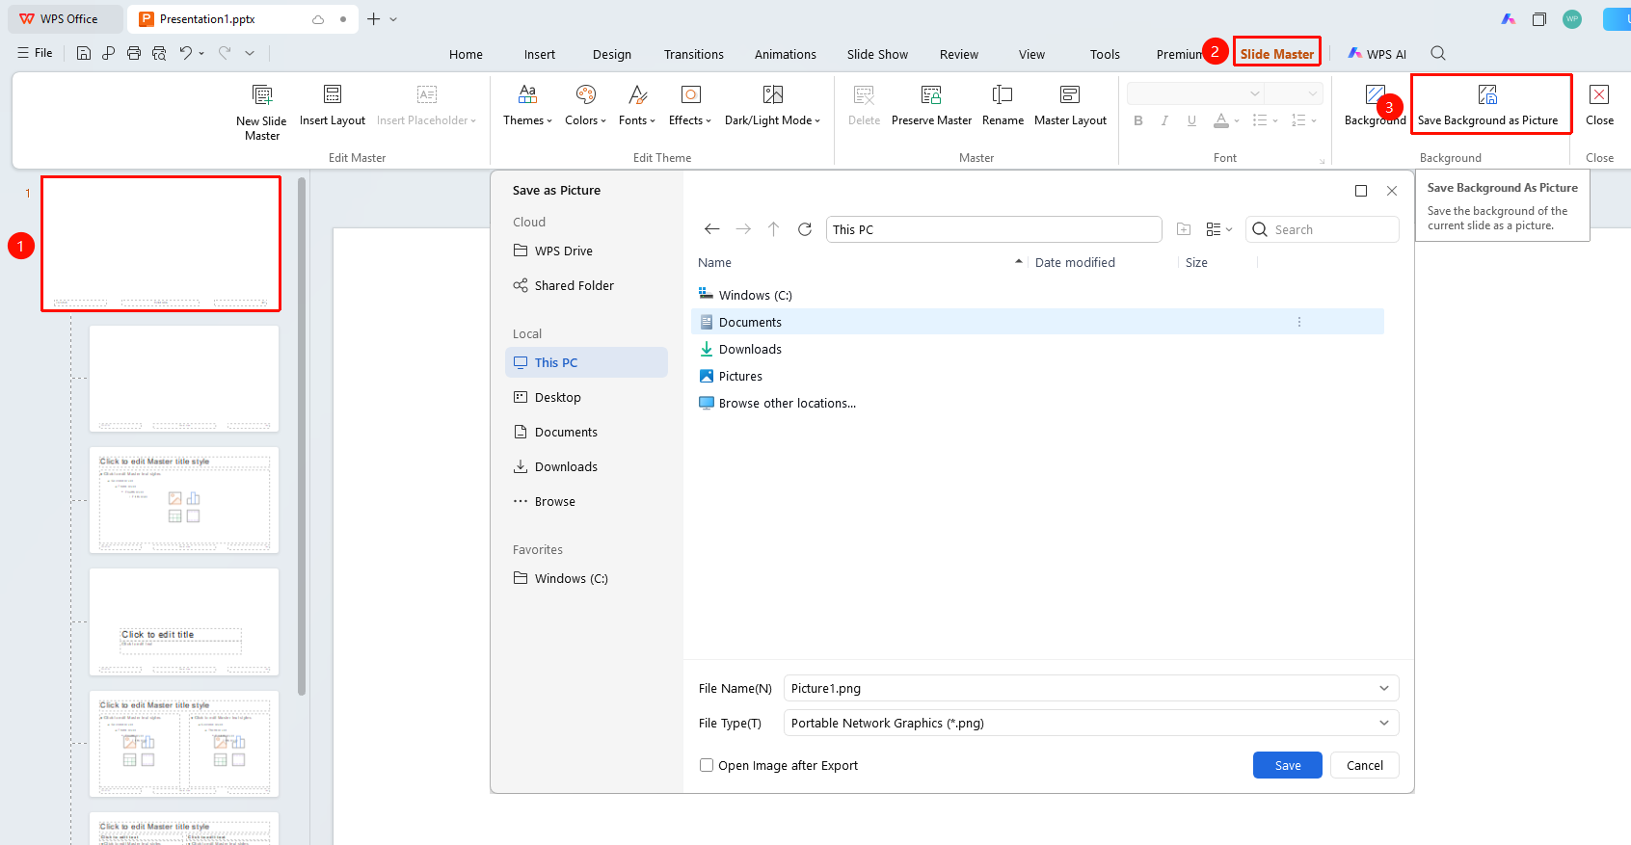Go back in the Save dialog
Screen dimensions: 1631x845
click(x=712, y=229)
